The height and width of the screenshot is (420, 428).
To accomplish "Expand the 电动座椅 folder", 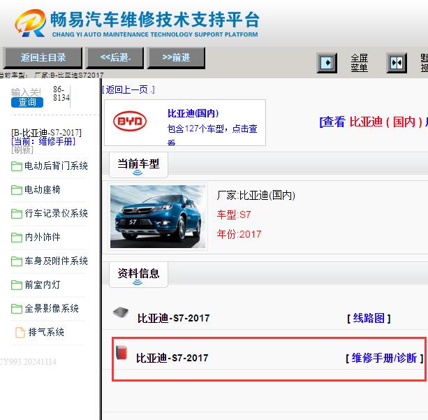I will coord(43,189).
